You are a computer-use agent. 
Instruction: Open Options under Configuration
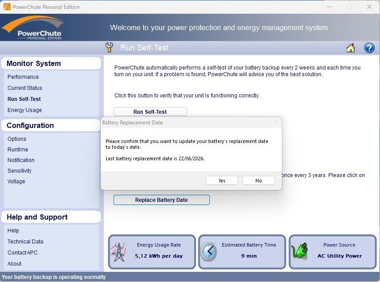point(17,139)
